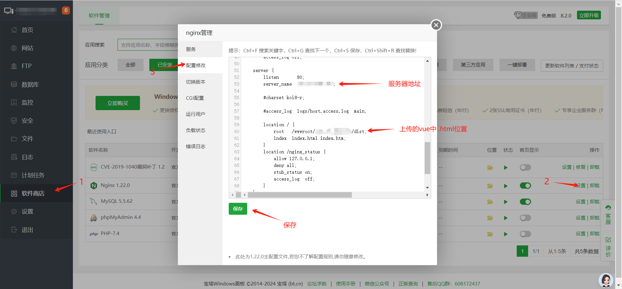Open folder location for MySQL row

coord(490,202)
